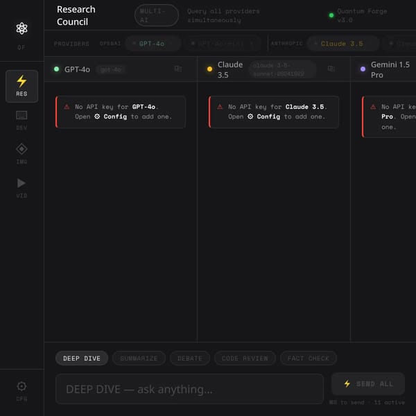The height and width of the screenshot is (416, 416).
Task: Select the DEBATE mode
Action: point(190,358)
